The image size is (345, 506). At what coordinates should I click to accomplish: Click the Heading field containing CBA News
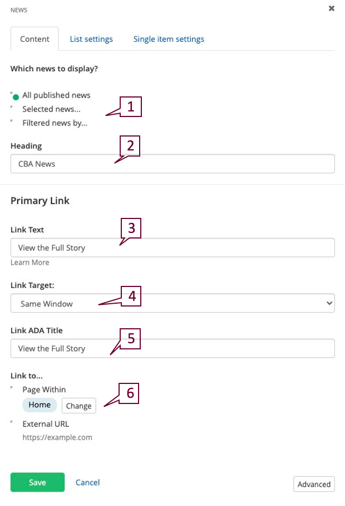172,164
